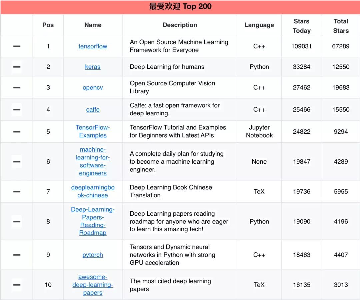
Task: Click the dash icon beside caffe
Action: click(17, 110)
